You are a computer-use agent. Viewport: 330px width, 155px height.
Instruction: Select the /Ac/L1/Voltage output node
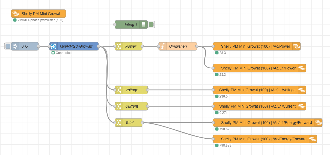257,90
